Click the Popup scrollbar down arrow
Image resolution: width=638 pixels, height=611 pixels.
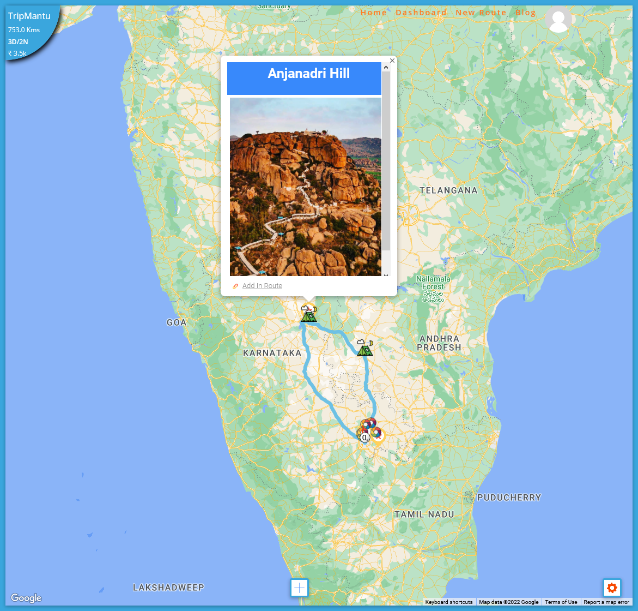[x=386, y=275]
